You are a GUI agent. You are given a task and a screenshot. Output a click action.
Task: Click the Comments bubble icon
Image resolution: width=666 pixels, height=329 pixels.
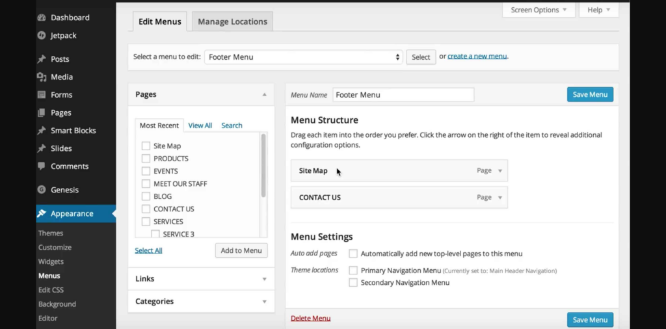(42, 166)
